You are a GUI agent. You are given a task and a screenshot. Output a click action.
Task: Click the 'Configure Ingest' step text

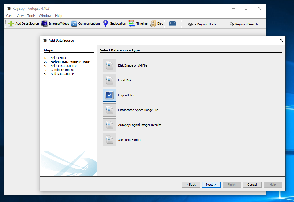pyautogui.click(x=62, y=70)
